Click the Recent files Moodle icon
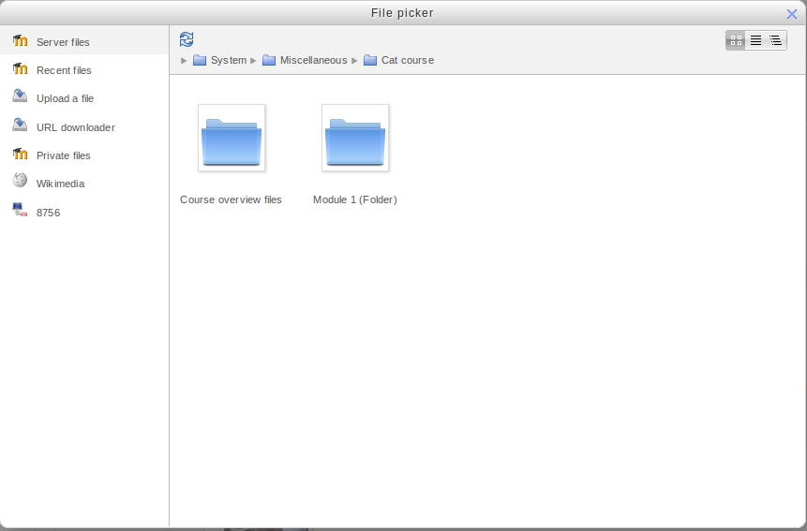 pos(20,68)
